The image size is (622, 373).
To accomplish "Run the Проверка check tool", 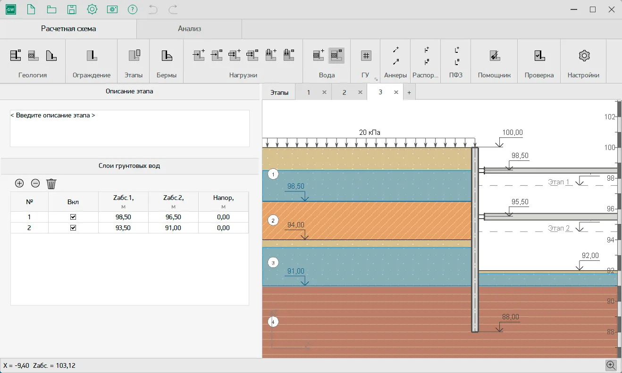I will 539,55.
